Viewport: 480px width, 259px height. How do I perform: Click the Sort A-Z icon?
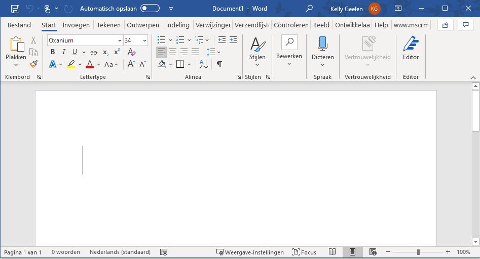(x=204, y=64)
